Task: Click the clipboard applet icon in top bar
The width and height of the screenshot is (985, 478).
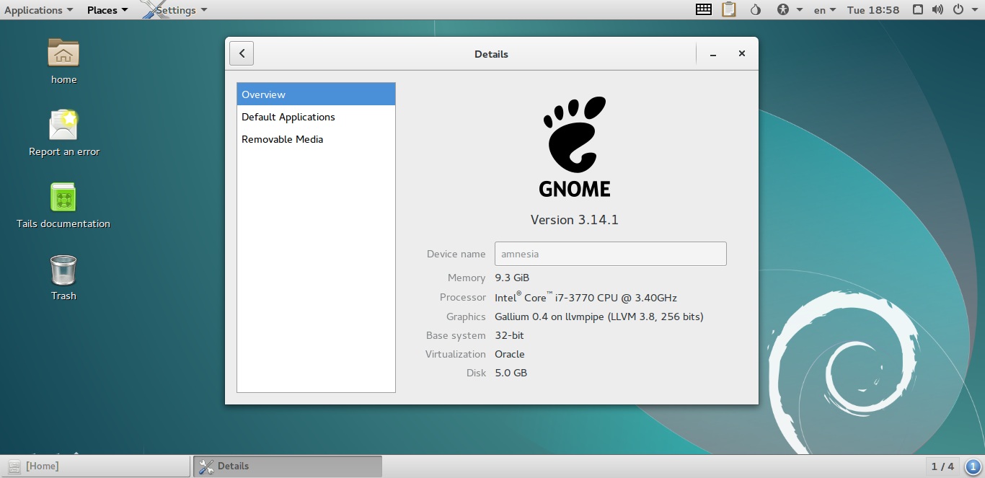Action: click(x=729, y=10)
